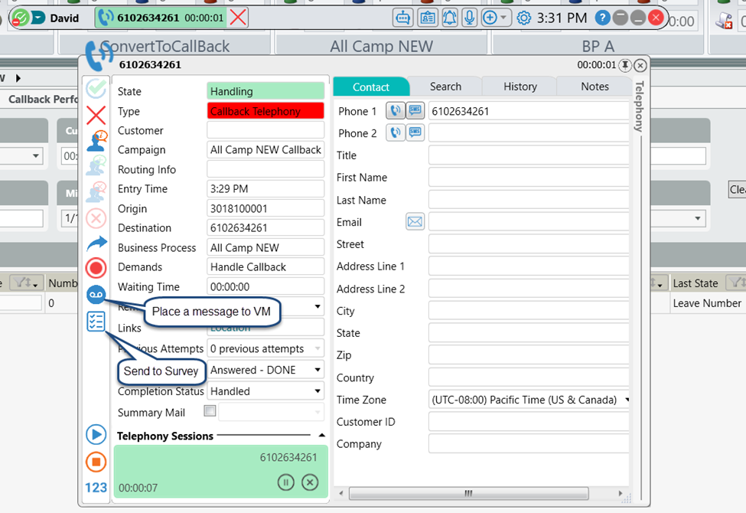Pin the call window with pushpin icon

pyautogui.click(x=625, y=65)
